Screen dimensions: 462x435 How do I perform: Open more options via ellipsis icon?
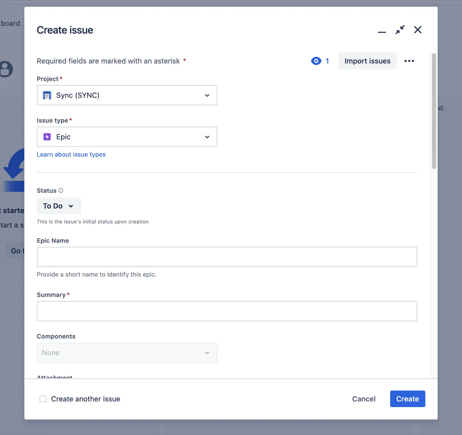[x=409, y=61]
